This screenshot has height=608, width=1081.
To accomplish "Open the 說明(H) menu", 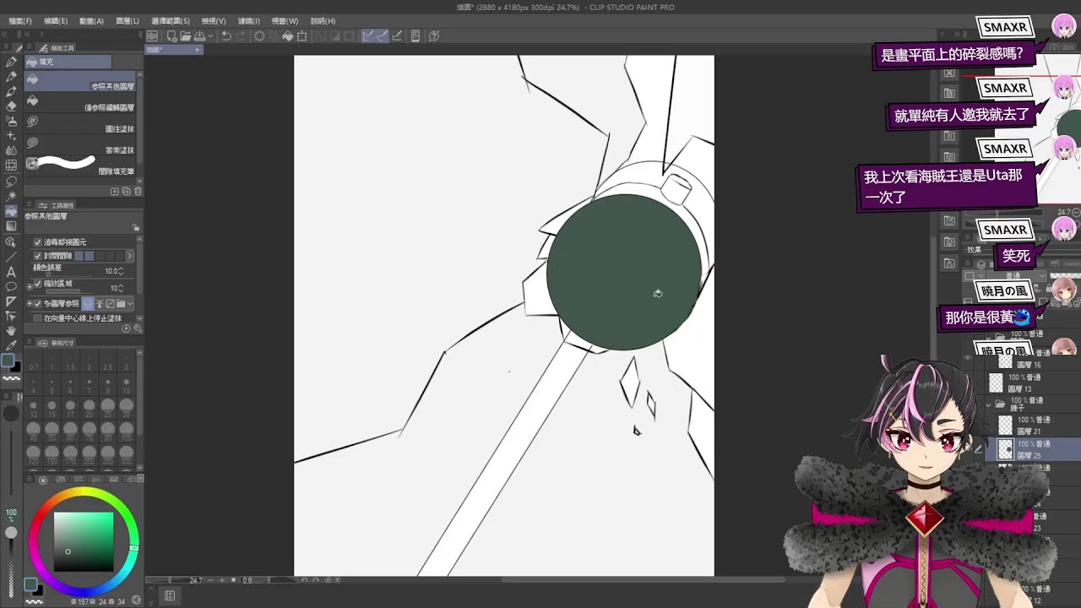I will click(323, 21).
